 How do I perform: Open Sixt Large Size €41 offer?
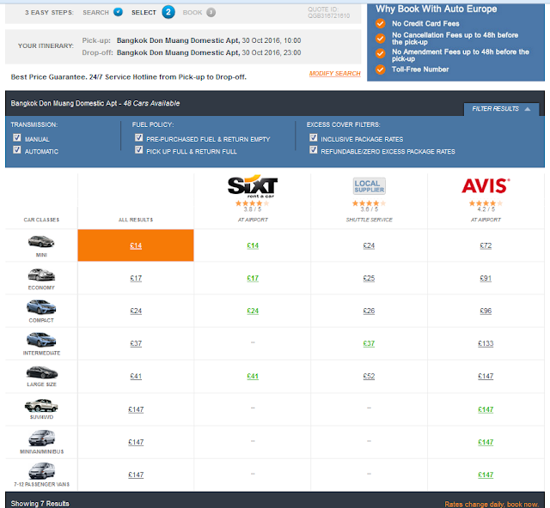tap(253, 376)
